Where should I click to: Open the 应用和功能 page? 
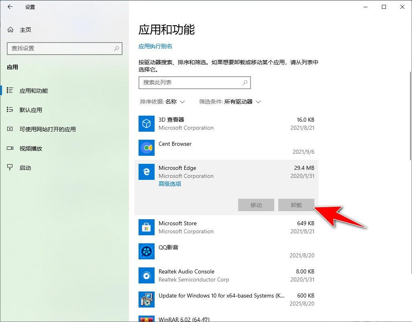pyautogui.click(x=34, y=91)
